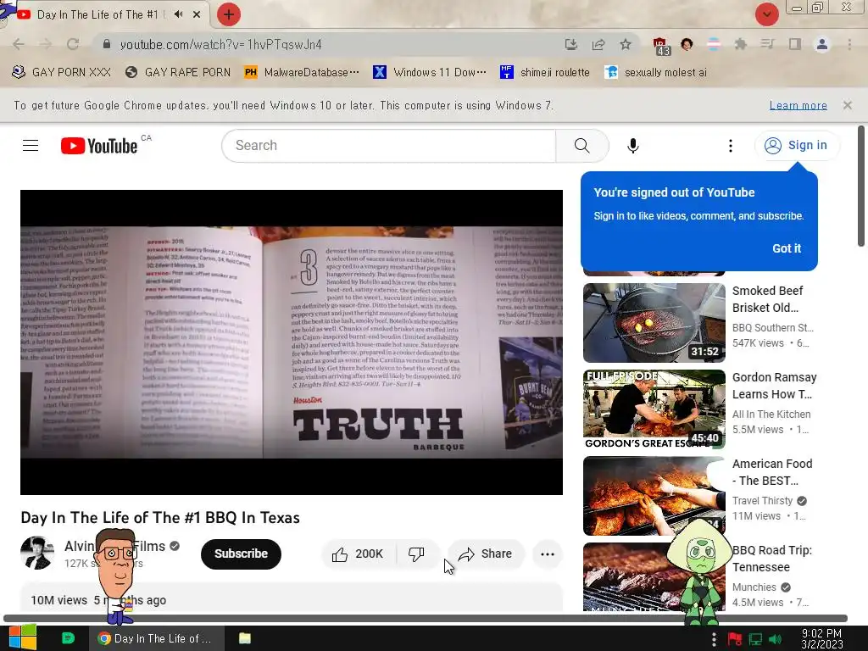The image size is (868, 651).
Task: Open the volume speaker in system tray
Action: (x=775, y=639)
